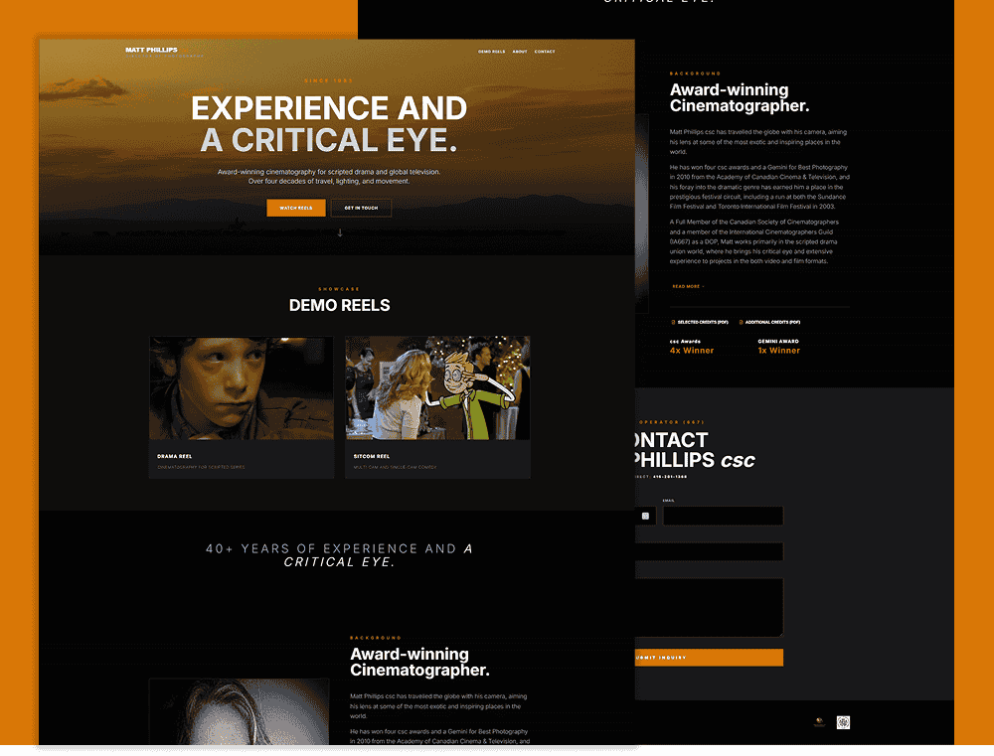Click the 4x Winner csc Awards stat
This screenshot has height=756, width=994.
tap(692, 347)
